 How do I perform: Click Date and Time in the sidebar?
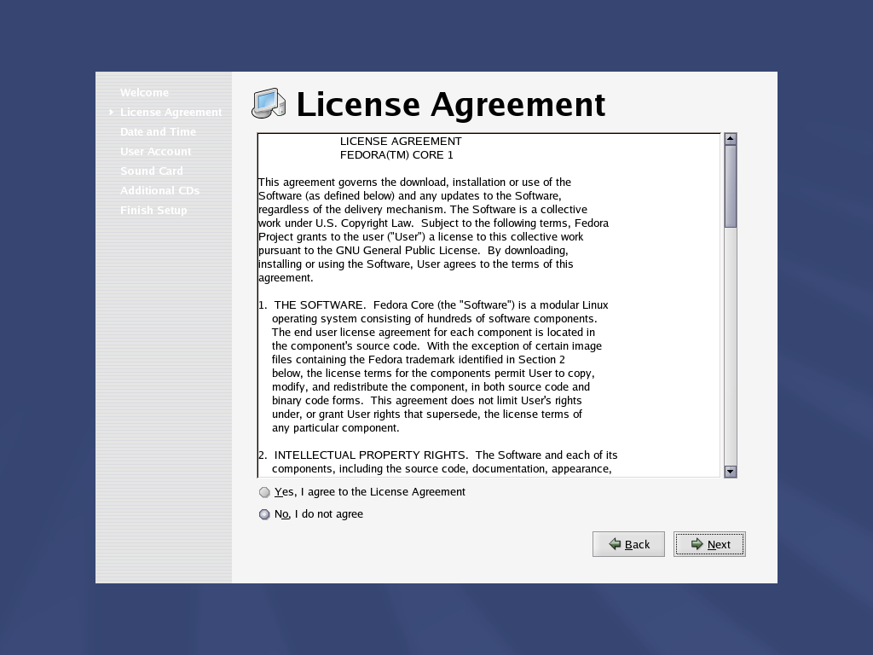tap(158, 132)
